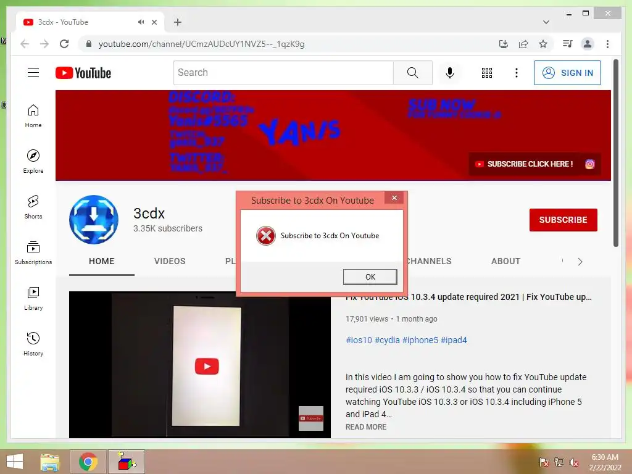Click the Action Center flag tray icon
The image size is (632, 474).
pos(544,462)
